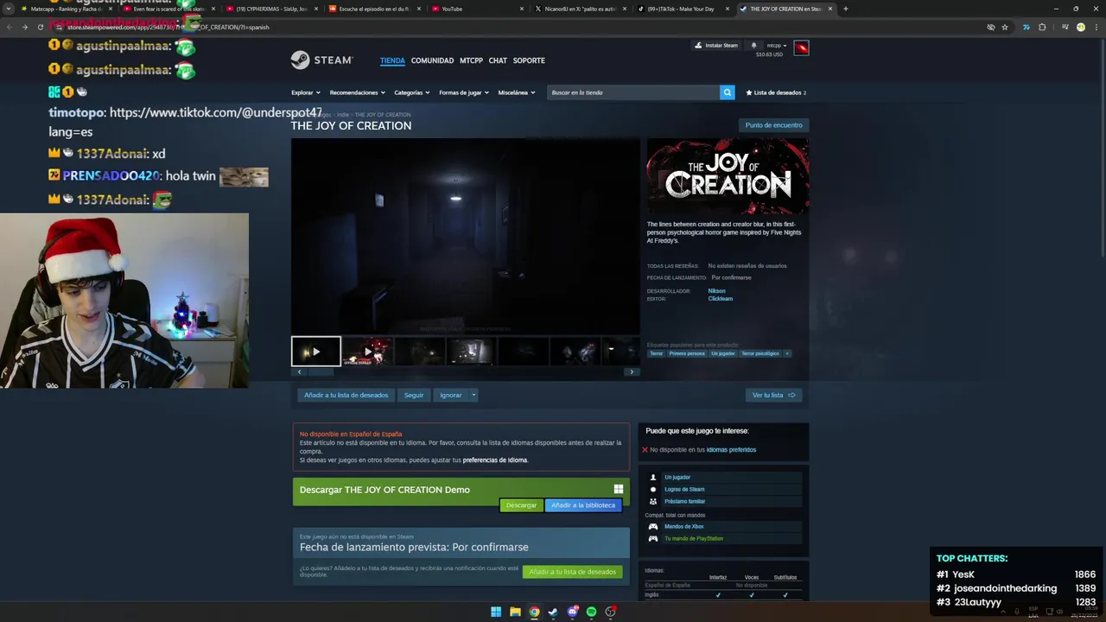Open the Clickteam publisher link
This screenshot has height=622, width=1106.
(x=721, y=299)
